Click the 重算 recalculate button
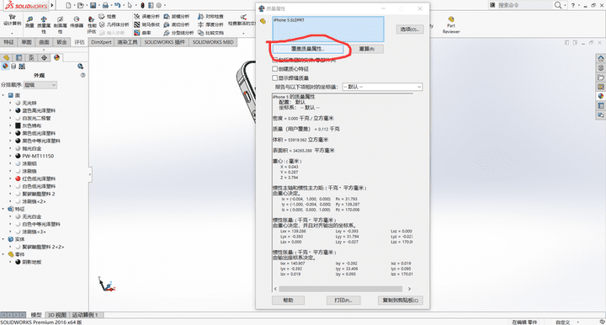The height and width of the screenshot is (325, 606). [366, 49]
